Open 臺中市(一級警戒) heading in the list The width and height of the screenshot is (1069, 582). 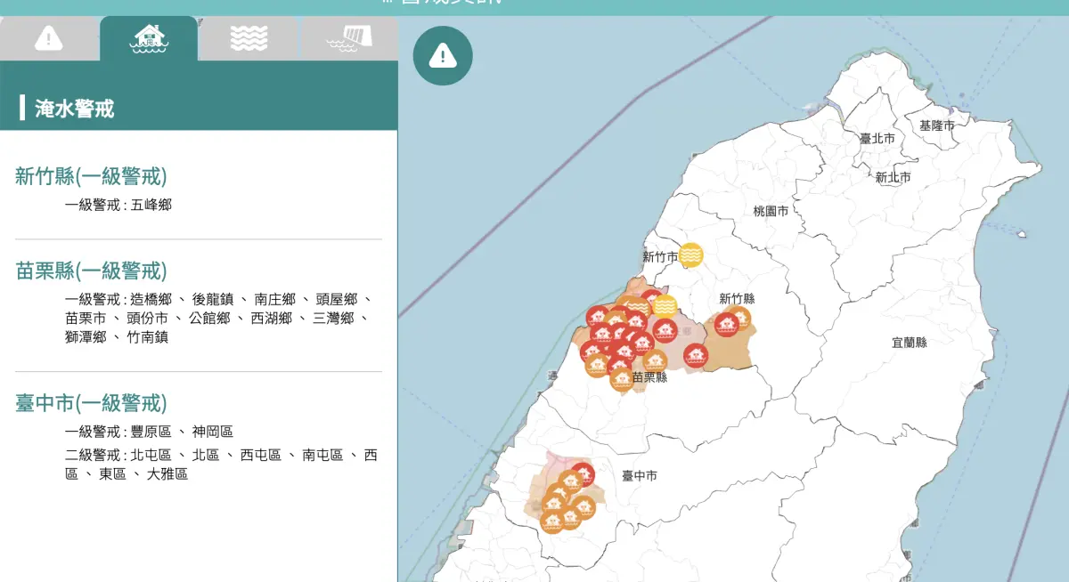click(x=91, y=403)
